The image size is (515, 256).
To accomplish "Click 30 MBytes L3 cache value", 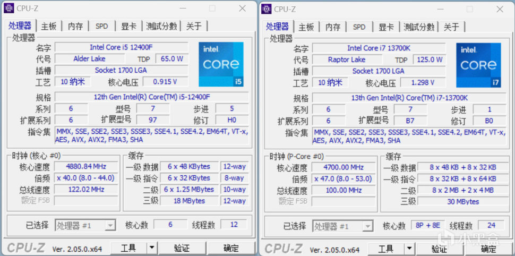I will click(x=463, y=201).
